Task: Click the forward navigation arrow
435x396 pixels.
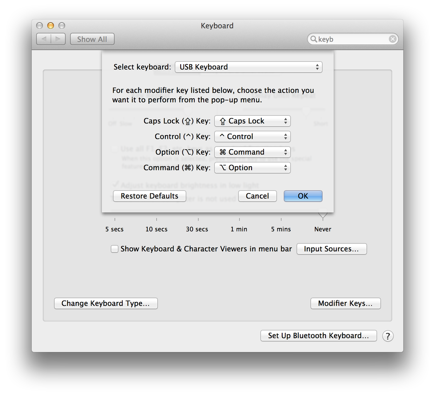Action: pyautogui.click(x=58, y=39)
